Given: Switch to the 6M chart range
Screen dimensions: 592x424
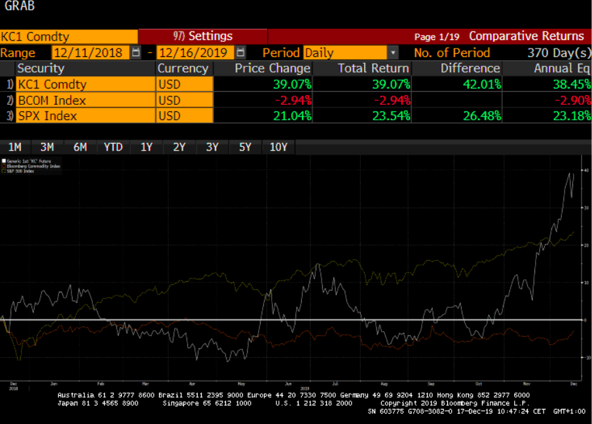Looking at the screenshot, I should (x=80, y=147).
